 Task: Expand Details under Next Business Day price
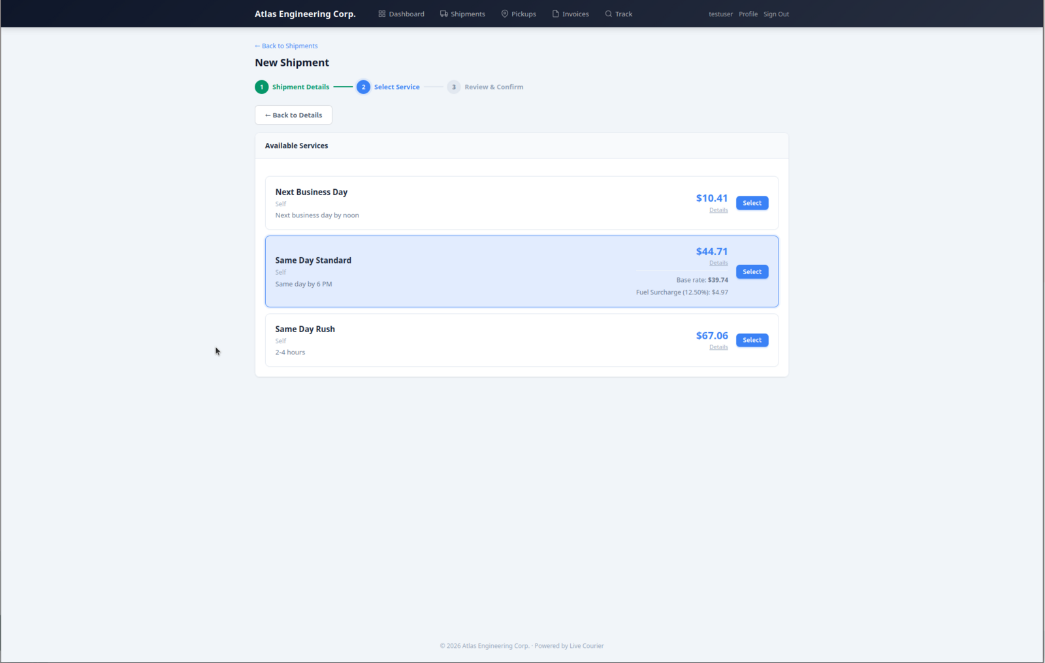(718, 210)
